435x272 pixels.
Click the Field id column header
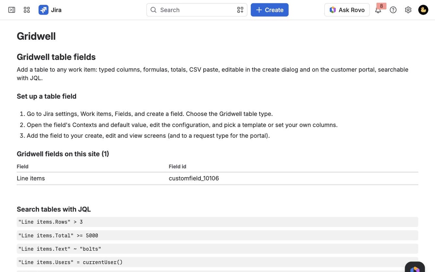177,166
